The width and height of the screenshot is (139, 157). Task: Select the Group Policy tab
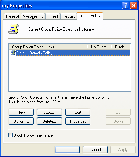(x=90, y=16)
